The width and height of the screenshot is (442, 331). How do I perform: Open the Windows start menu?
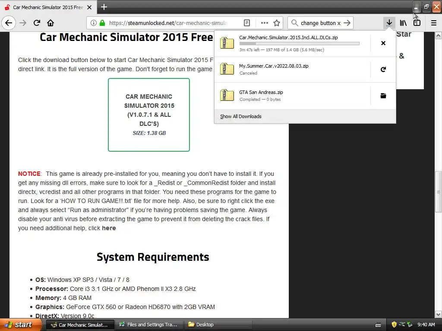click(21, 325)
